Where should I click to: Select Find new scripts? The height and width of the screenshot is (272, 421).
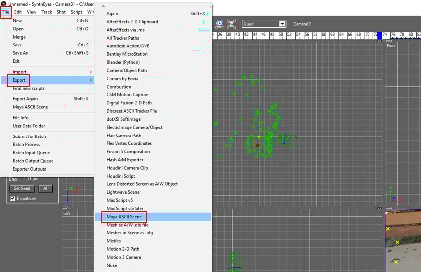[48, 88]
